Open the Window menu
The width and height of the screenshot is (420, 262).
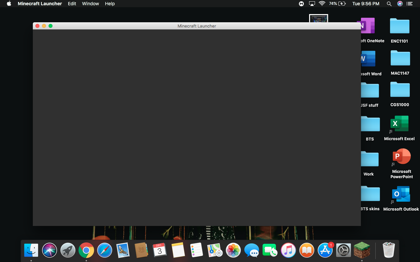91,4
